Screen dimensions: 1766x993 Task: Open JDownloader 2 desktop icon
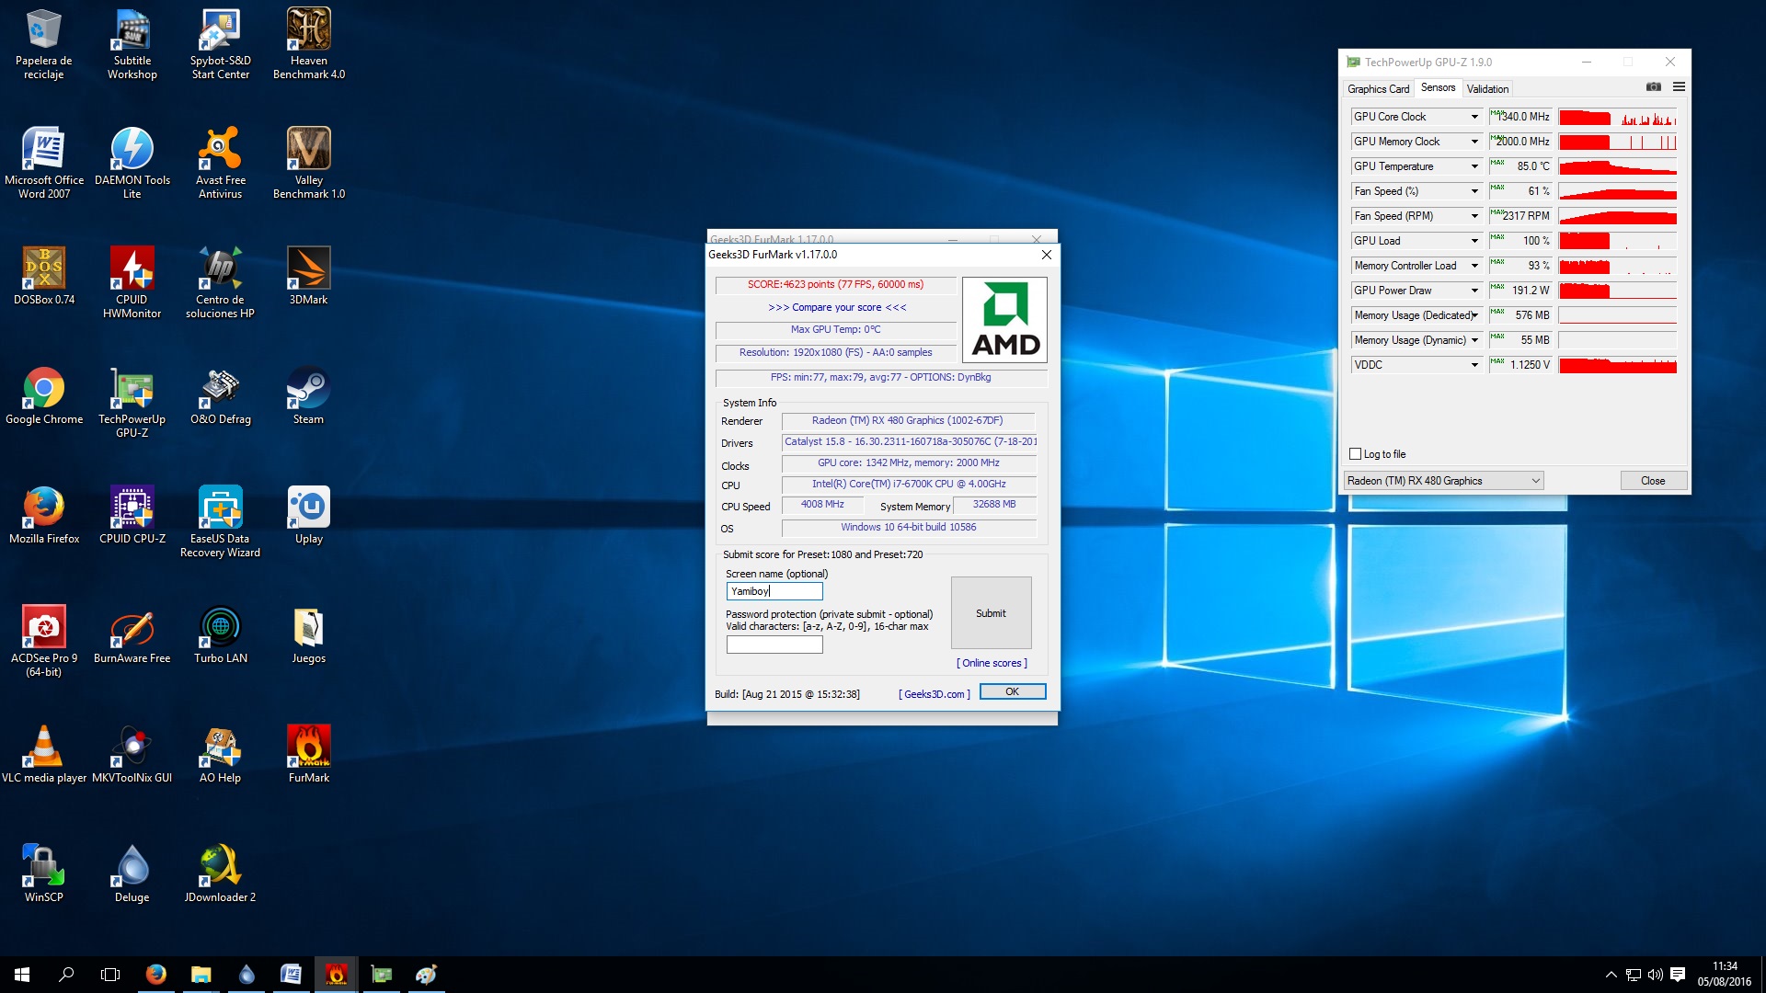(x=220, y=873)
